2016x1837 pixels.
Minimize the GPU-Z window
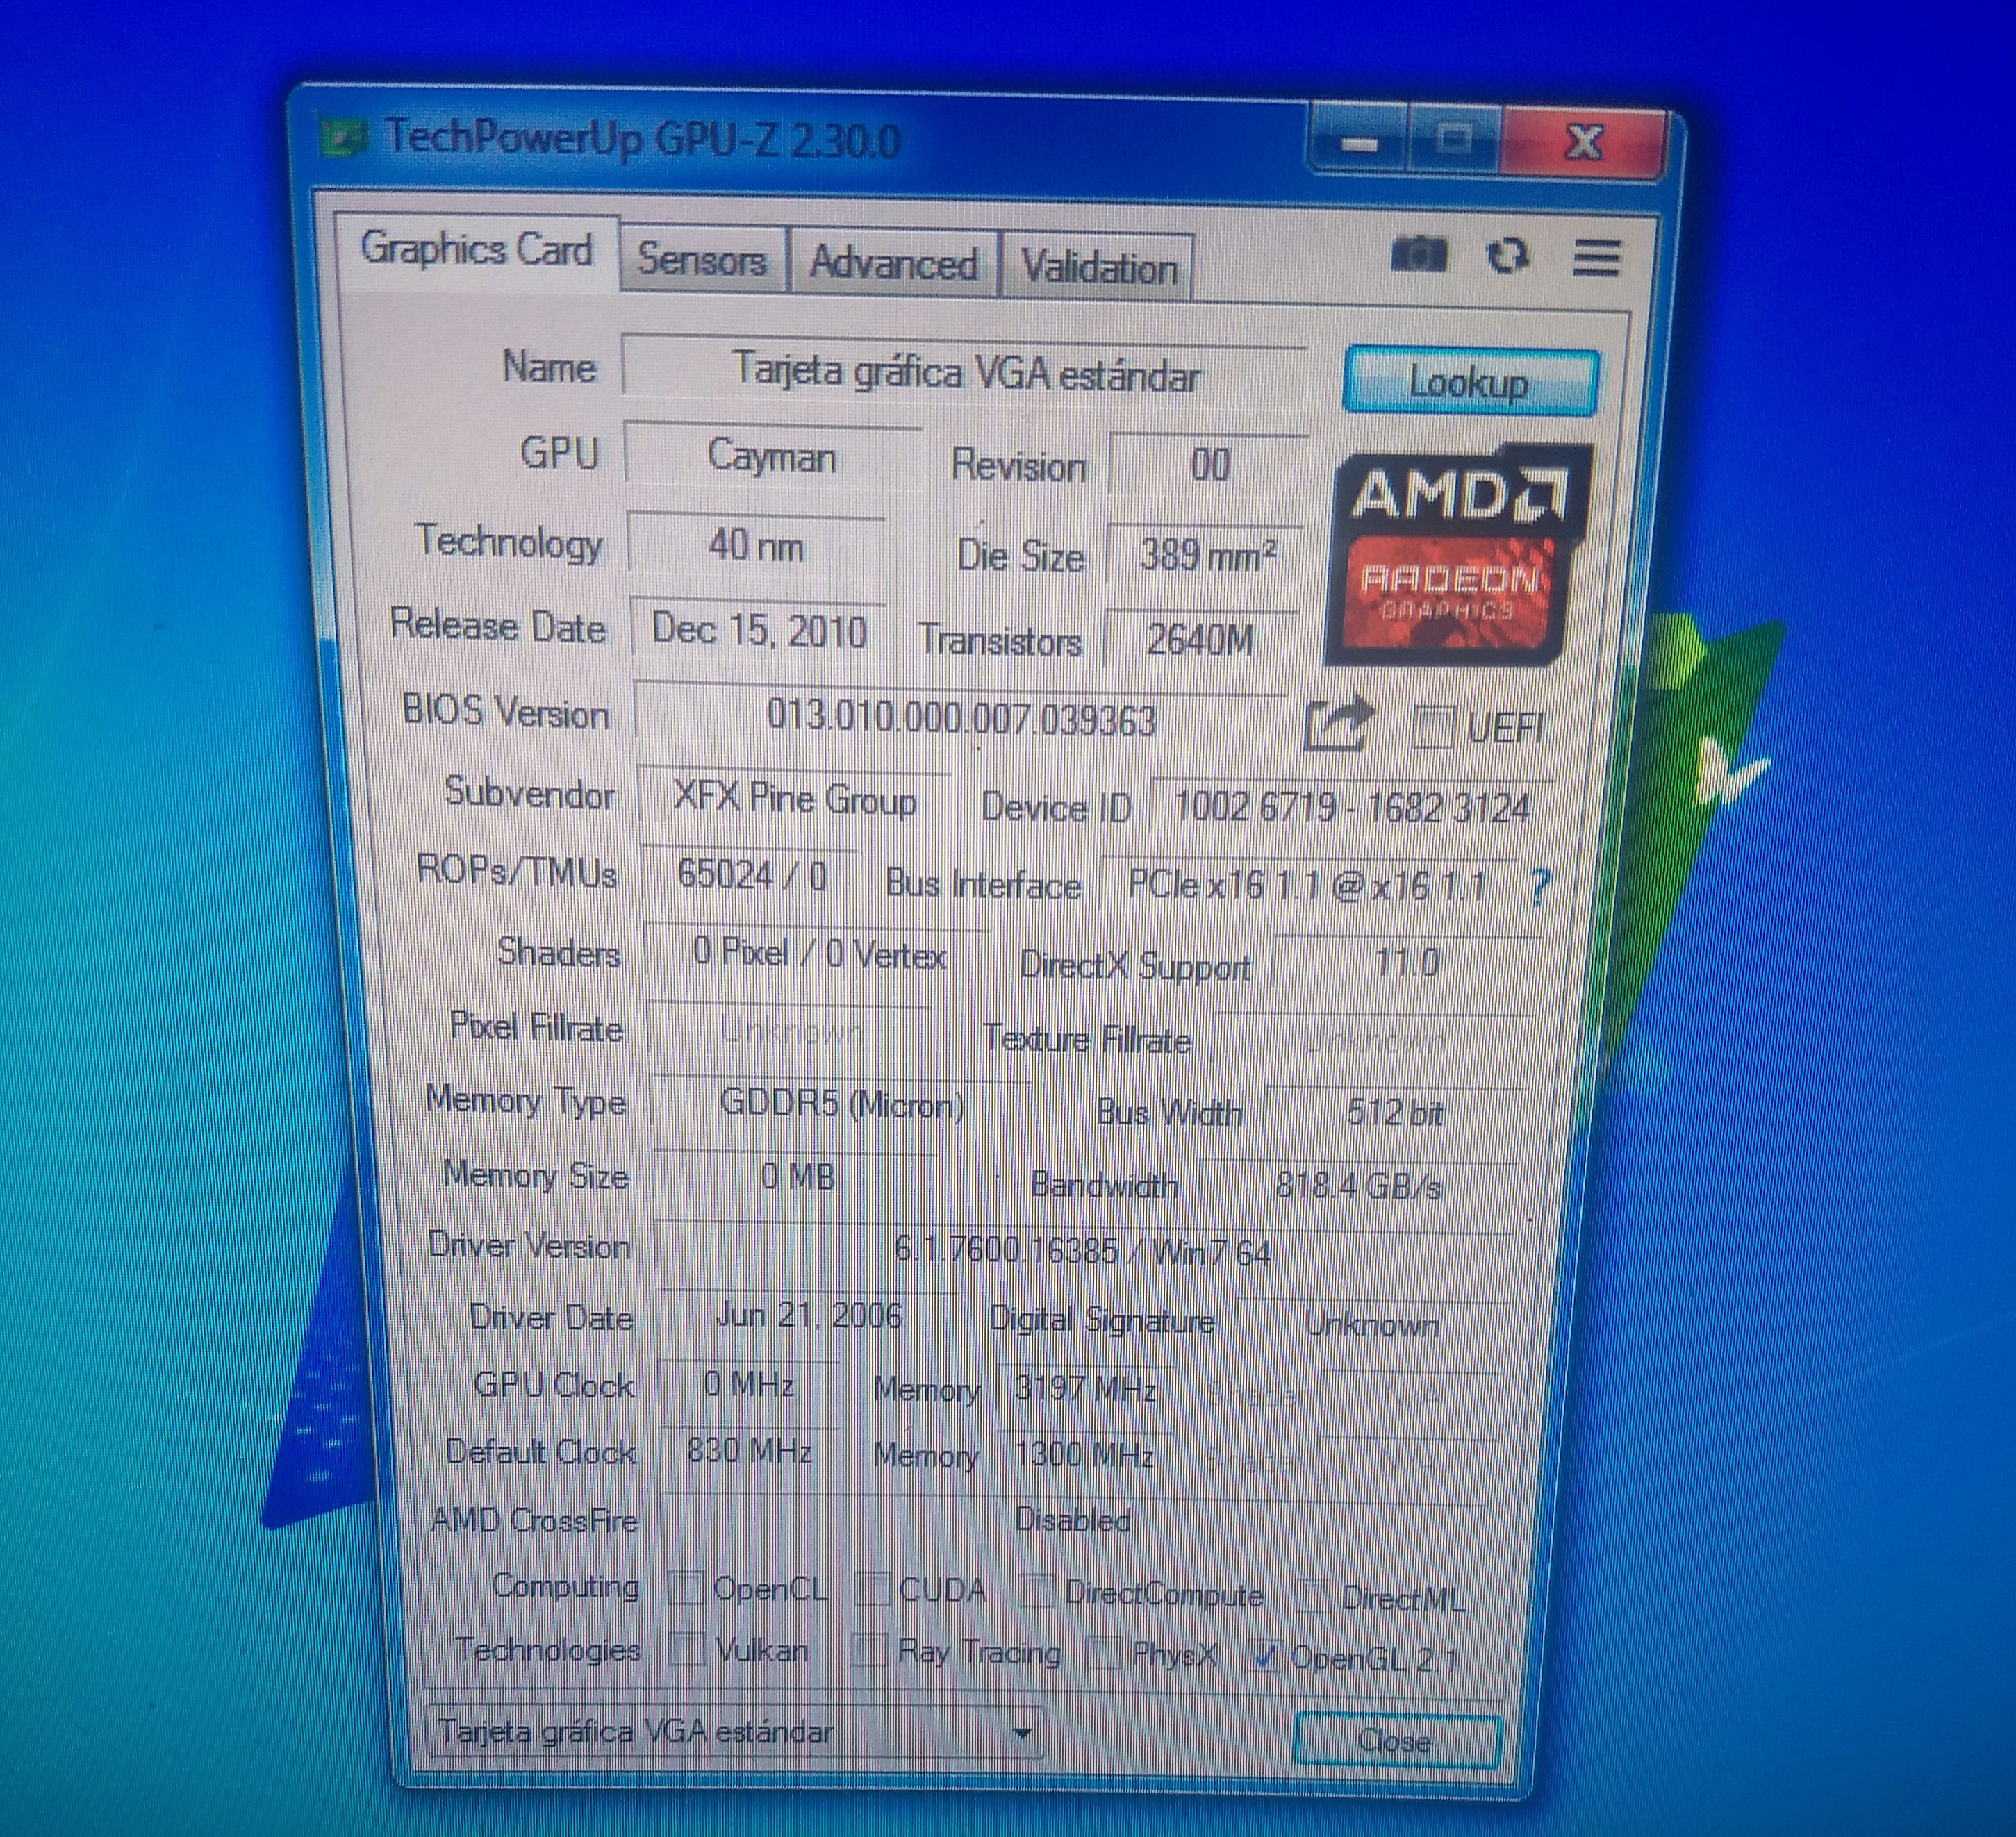(x=1357, y=143)
